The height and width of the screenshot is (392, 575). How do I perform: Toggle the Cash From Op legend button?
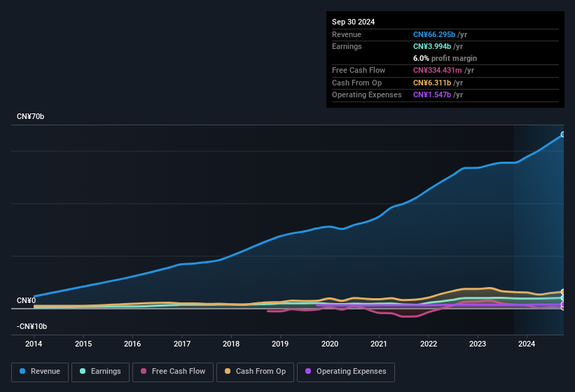(255, 372)
